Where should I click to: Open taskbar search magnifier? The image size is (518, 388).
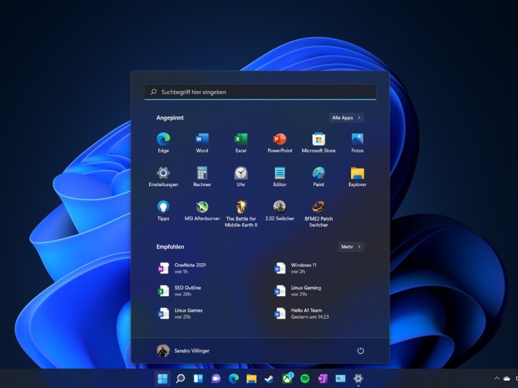(181, 378)
